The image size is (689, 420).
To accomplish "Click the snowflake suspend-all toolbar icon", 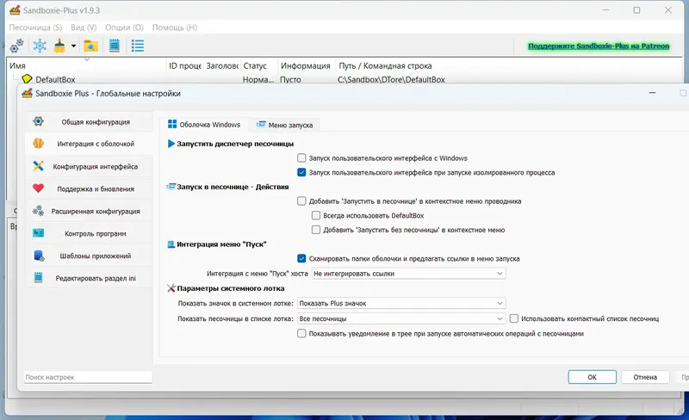I will (40, 46).
